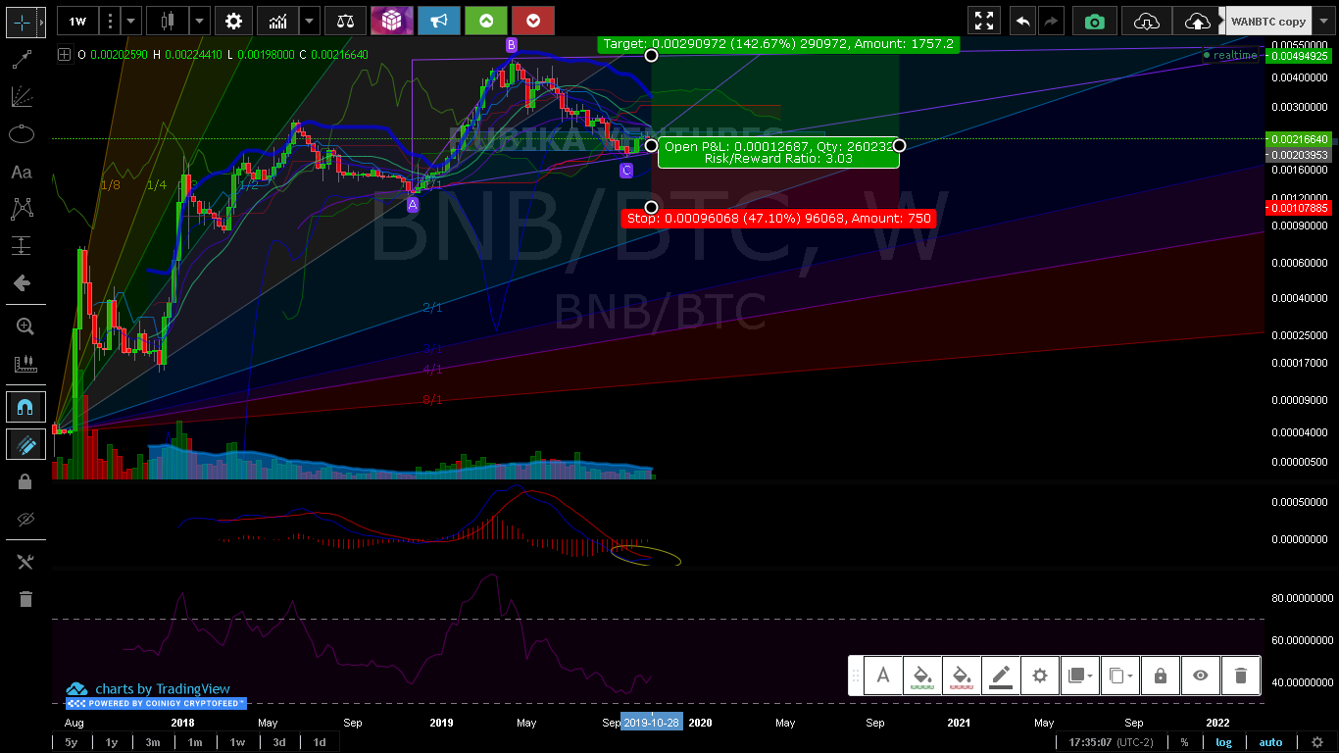Viewport: 1339px width, 753px height.
Task: Open axis settings gear at bottom right
Action: point(1317,742)
